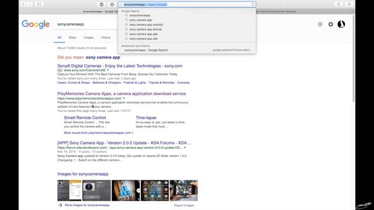This screenshot has height=210, width=374.
Task: Open first image thumbnail with orange header
Action: pos(70,191)
